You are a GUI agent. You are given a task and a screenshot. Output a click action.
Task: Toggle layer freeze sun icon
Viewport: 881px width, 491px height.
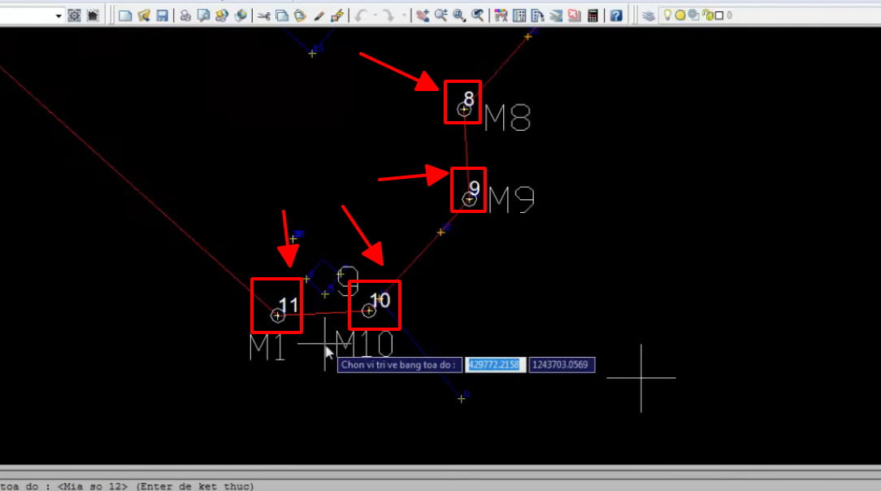point(680,15)
